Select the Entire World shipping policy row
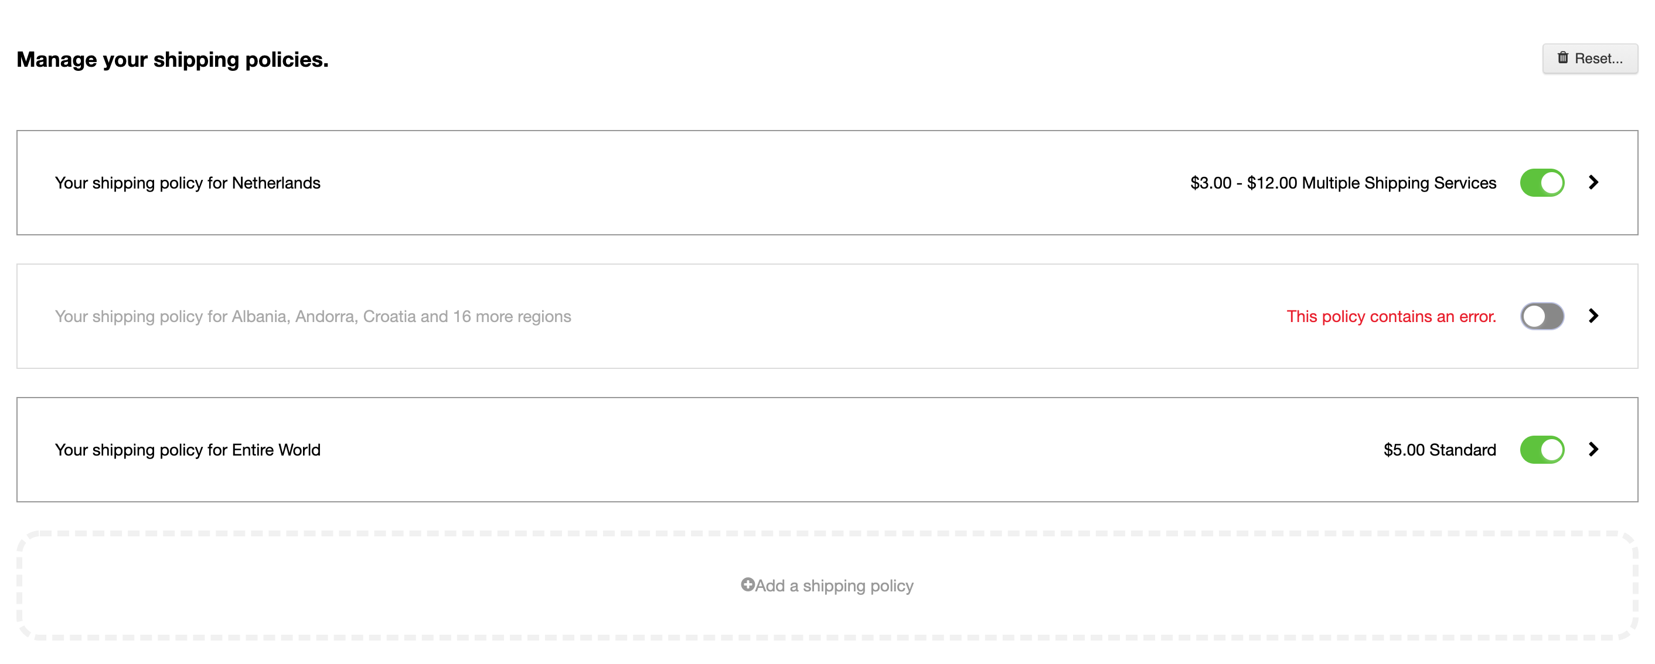Viewport: 1655px width, 664px height. point(827,450)
